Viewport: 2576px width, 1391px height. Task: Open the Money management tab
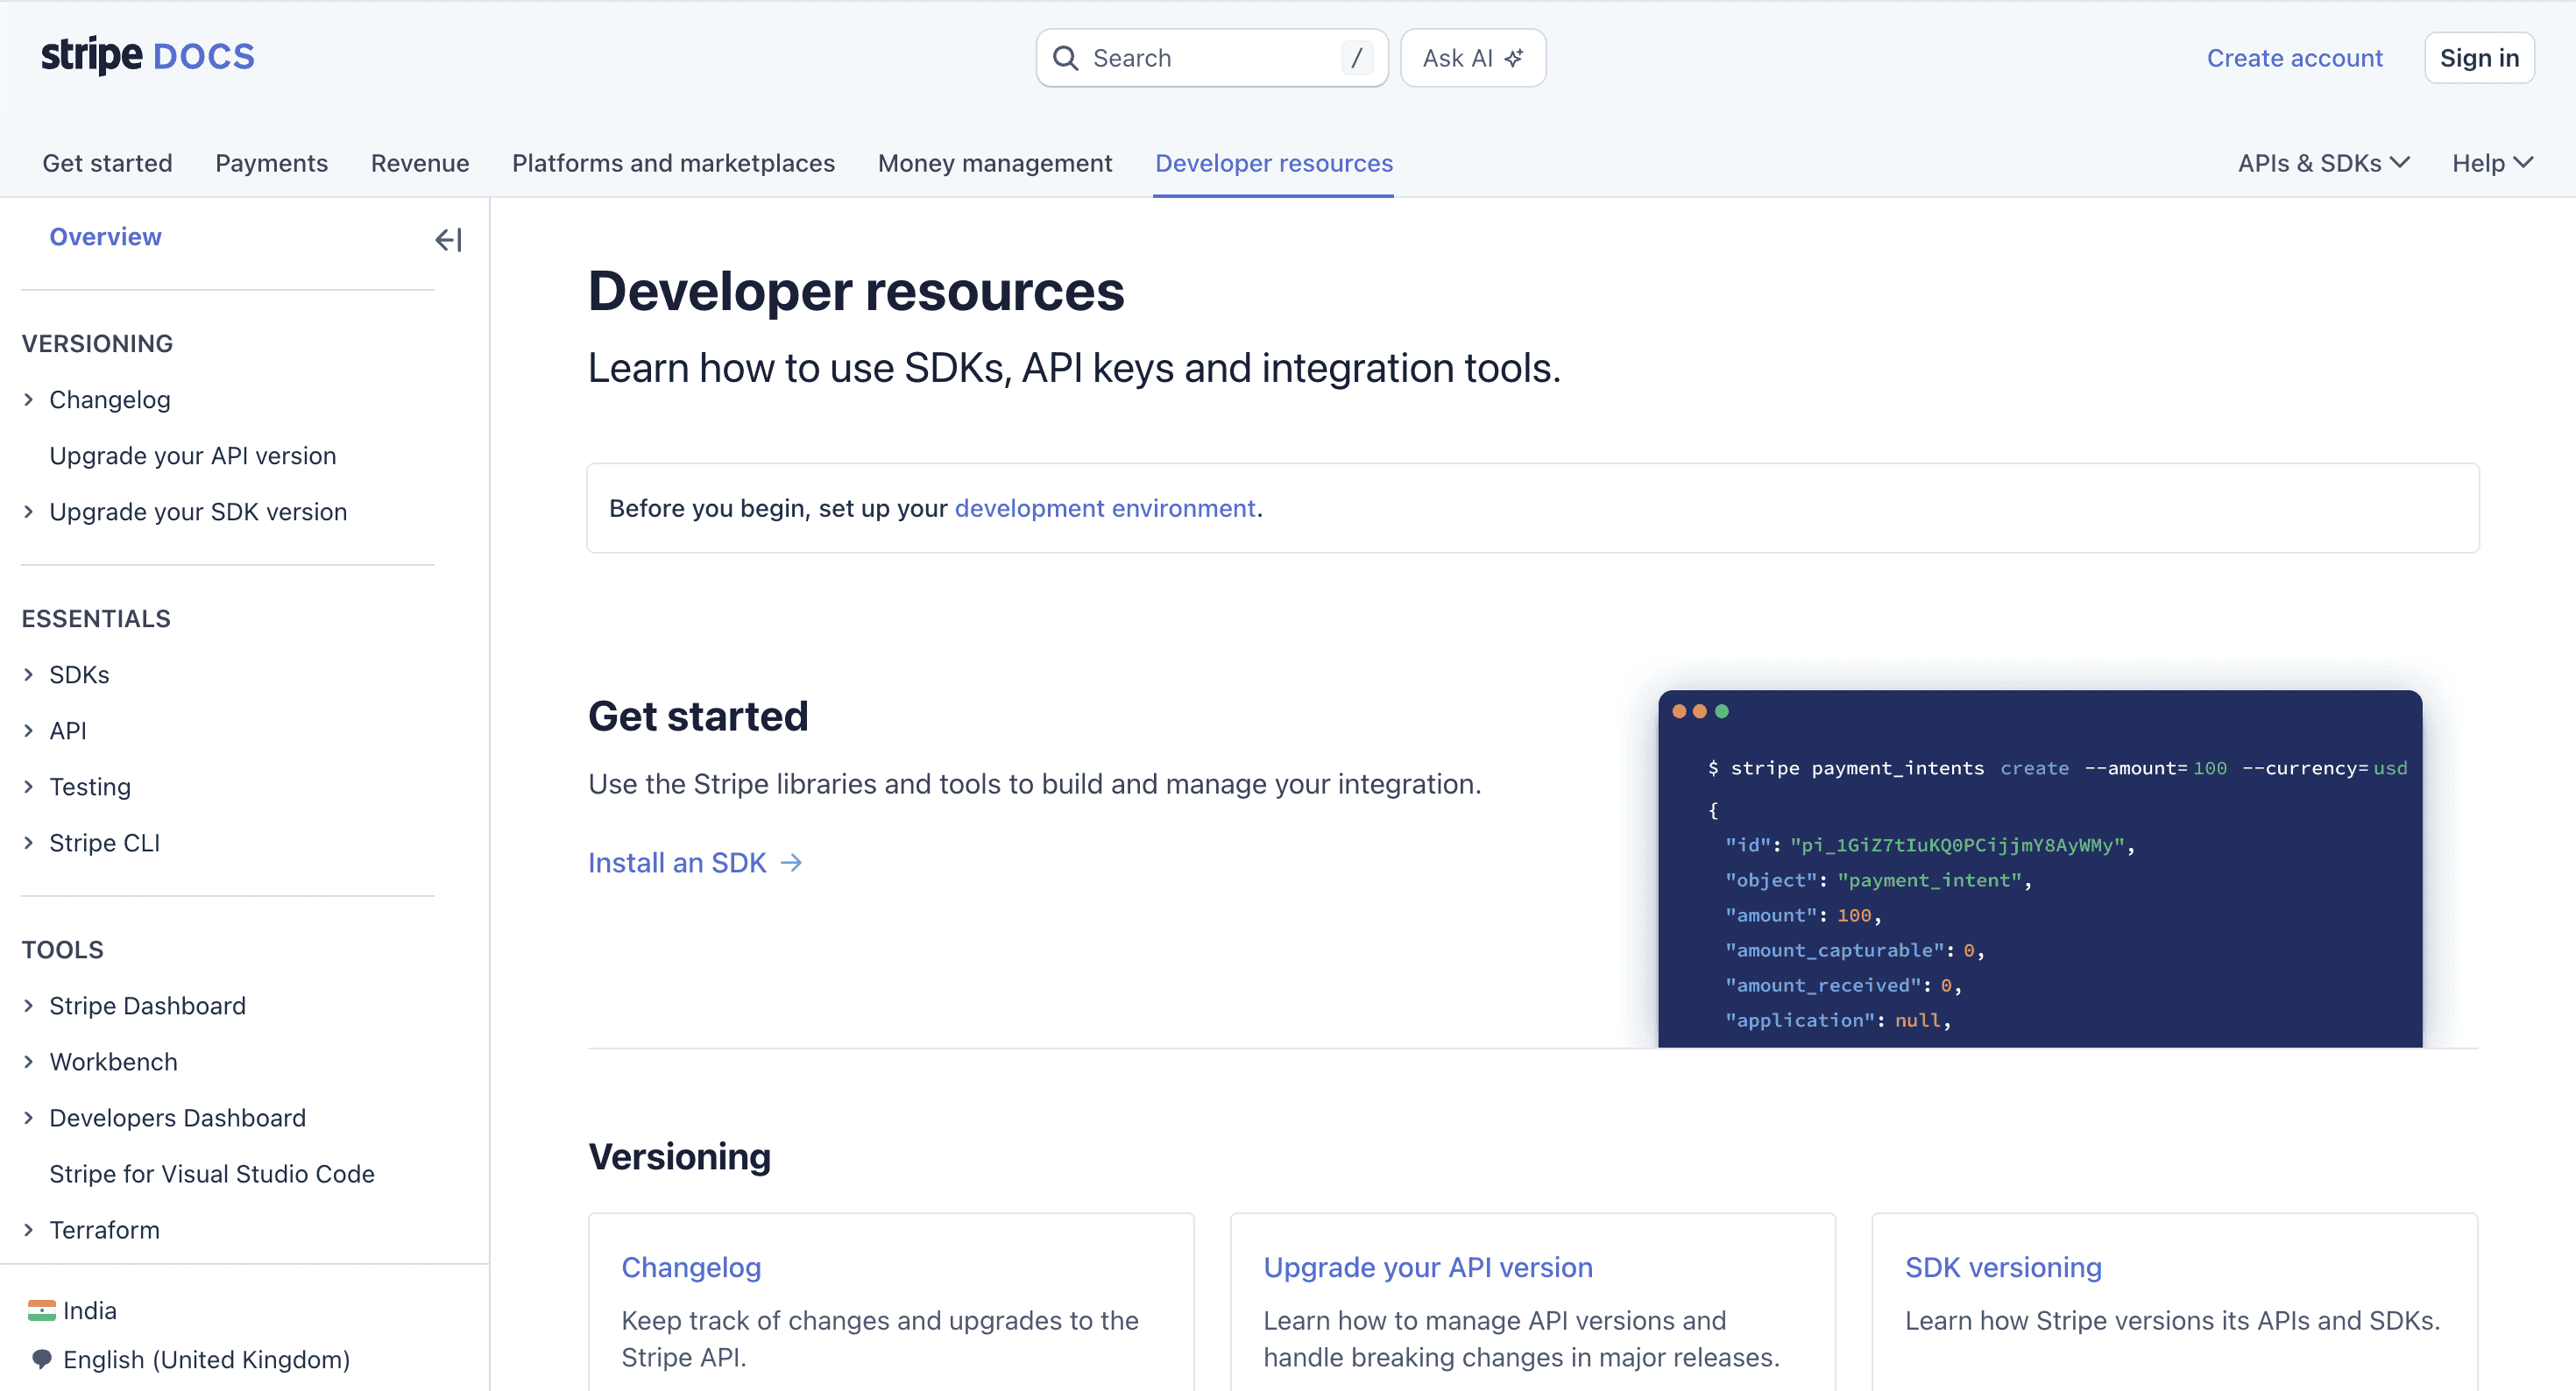995,163
